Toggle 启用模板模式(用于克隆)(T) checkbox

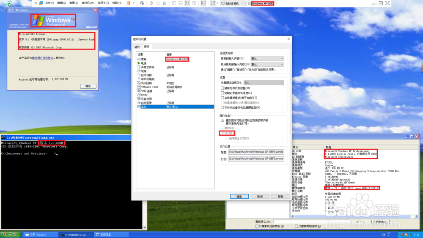click(x=222, y=98)
